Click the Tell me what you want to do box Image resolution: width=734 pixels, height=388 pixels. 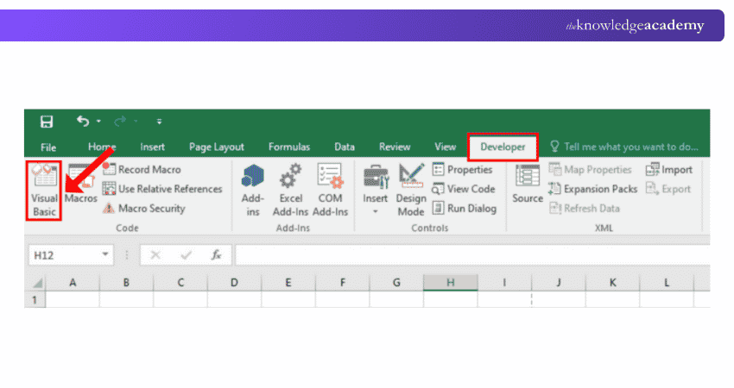624,147
